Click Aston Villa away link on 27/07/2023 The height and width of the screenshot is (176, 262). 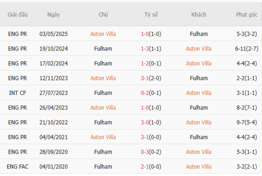point(199,93)
